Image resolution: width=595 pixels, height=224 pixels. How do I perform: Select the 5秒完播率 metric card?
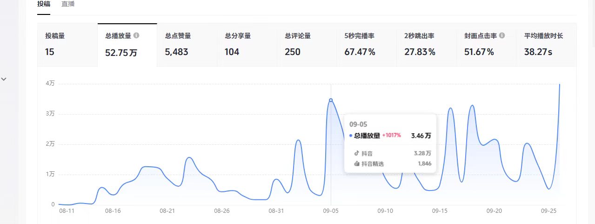click(x=367, y=45)
